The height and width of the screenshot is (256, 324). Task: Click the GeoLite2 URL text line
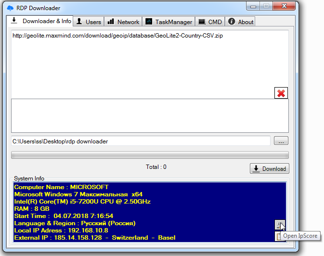(117, 36)
